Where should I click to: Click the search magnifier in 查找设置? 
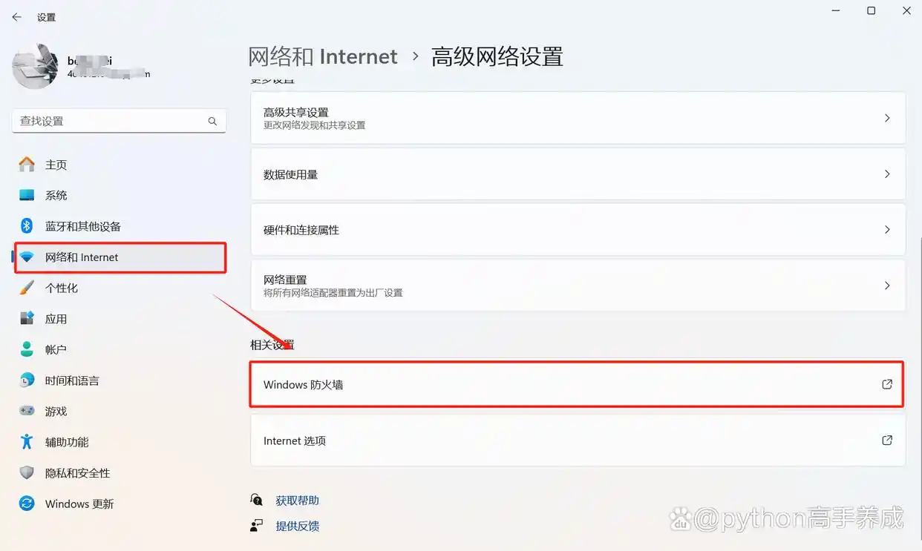pyautogui.click(x=212, y=120)
